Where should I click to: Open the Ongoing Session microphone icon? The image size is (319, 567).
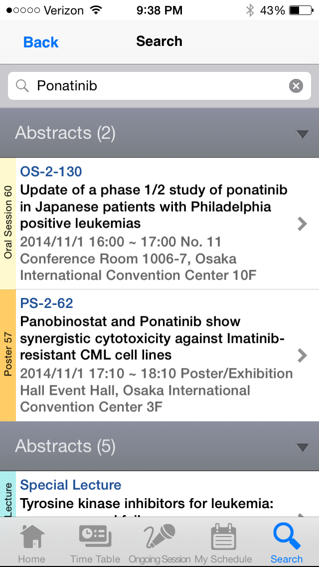tap(159, 537)
